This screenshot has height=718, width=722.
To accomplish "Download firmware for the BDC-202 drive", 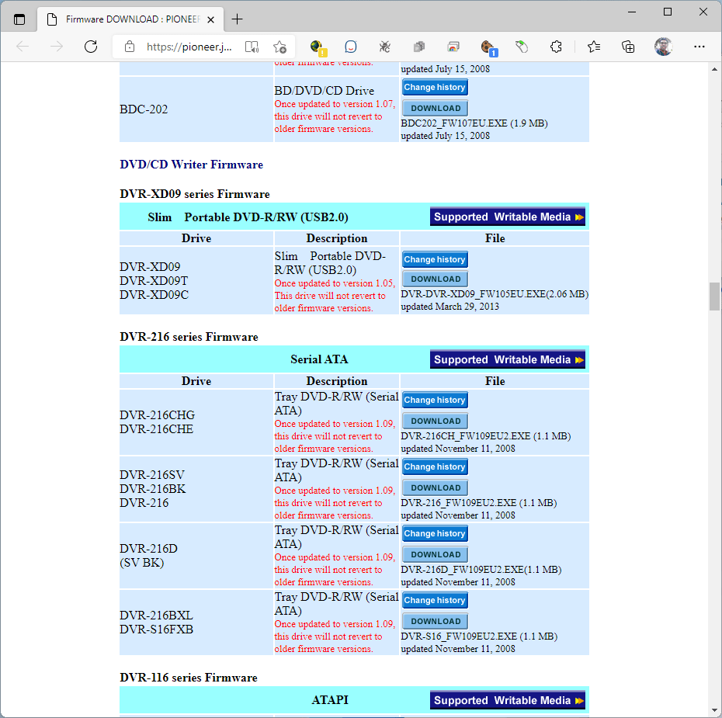I will coord(435,109).
